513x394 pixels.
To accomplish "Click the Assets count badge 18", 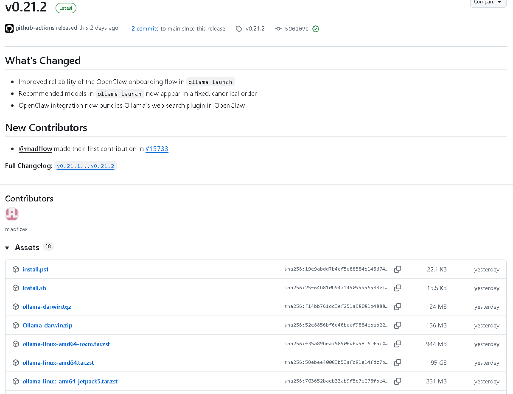I will pyautogui.click(x=48, y=246).
